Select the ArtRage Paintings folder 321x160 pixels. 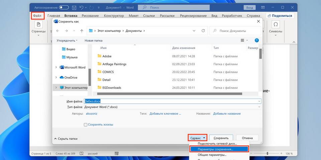112,64
